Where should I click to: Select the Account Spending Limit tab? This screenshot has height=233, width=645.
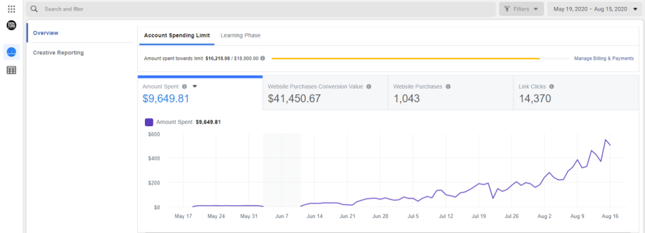(177, 35)
